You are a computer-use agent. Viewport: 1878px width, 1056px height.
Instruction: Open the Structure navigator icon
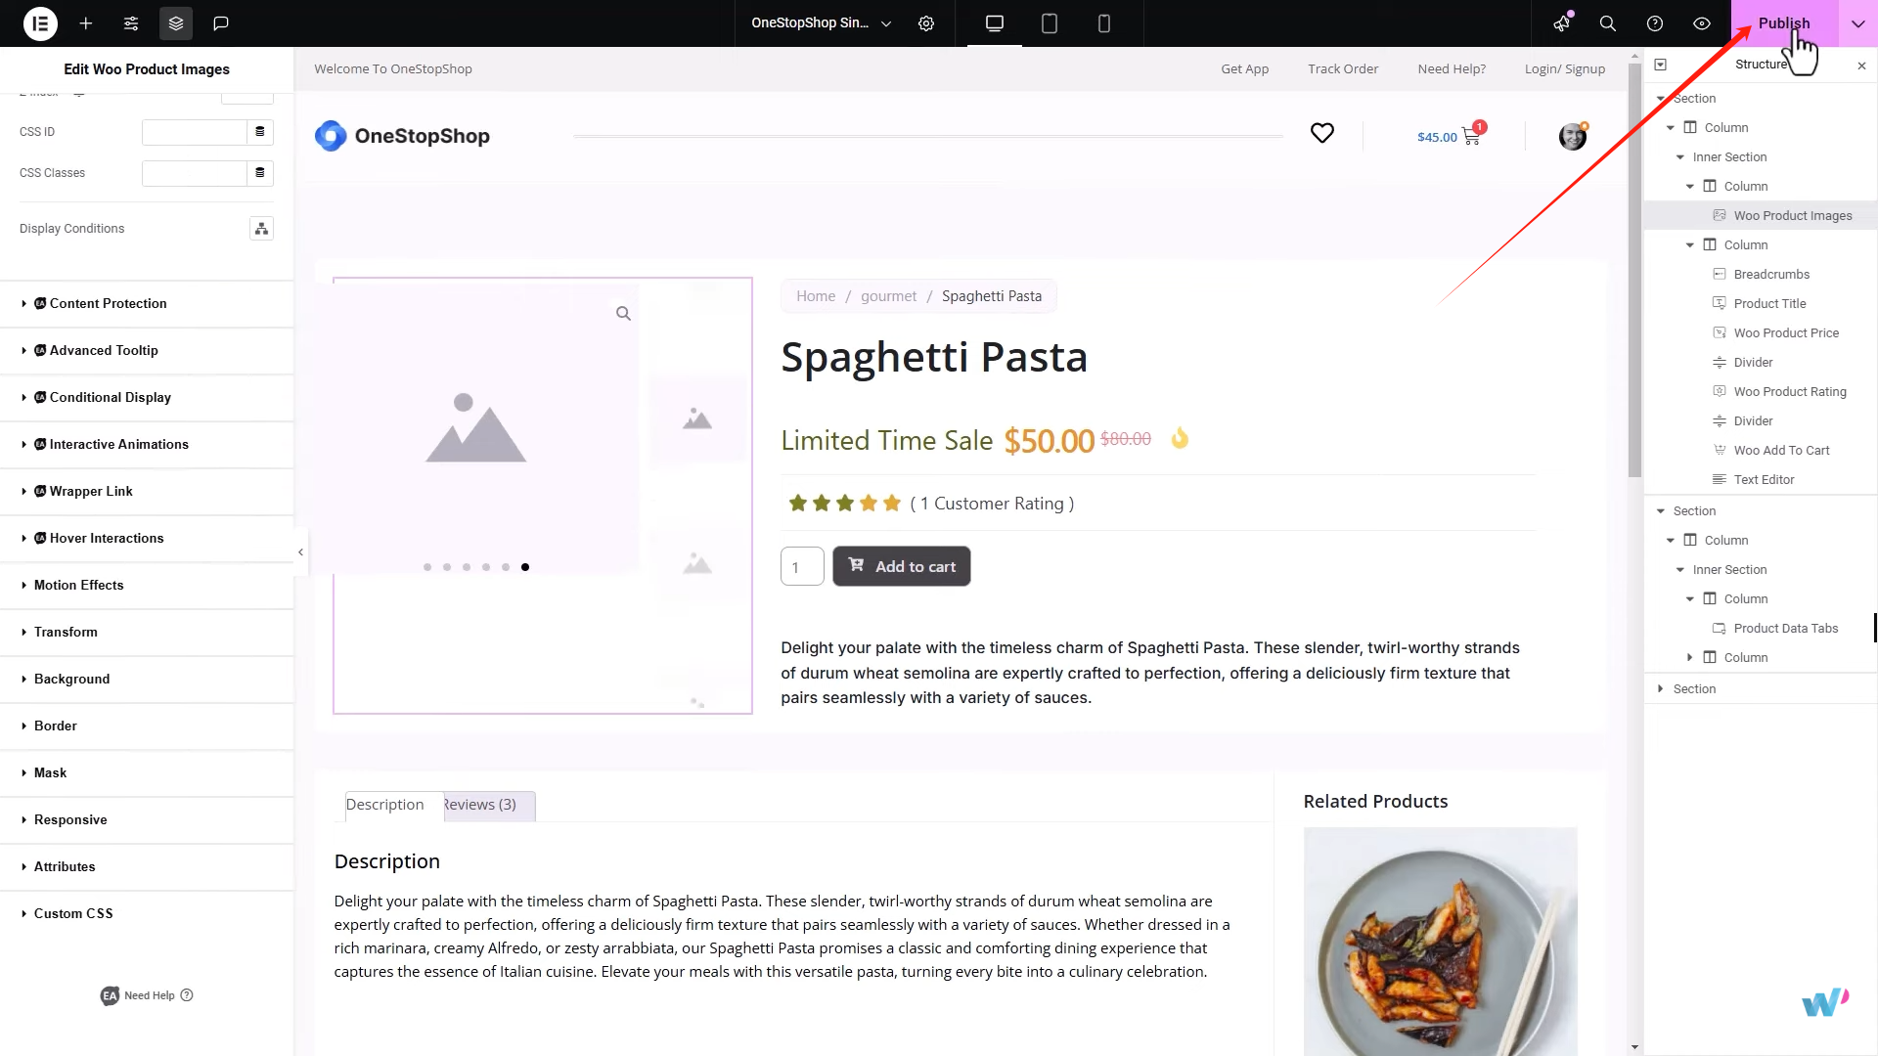pyautogui.click(x=176, y=23)
